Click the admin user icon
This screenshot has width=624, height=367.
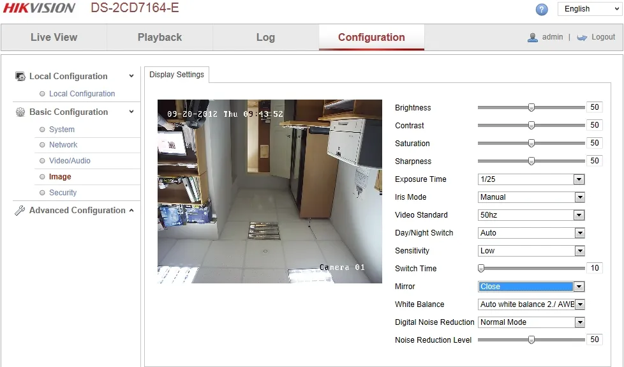tap(533, 38)
